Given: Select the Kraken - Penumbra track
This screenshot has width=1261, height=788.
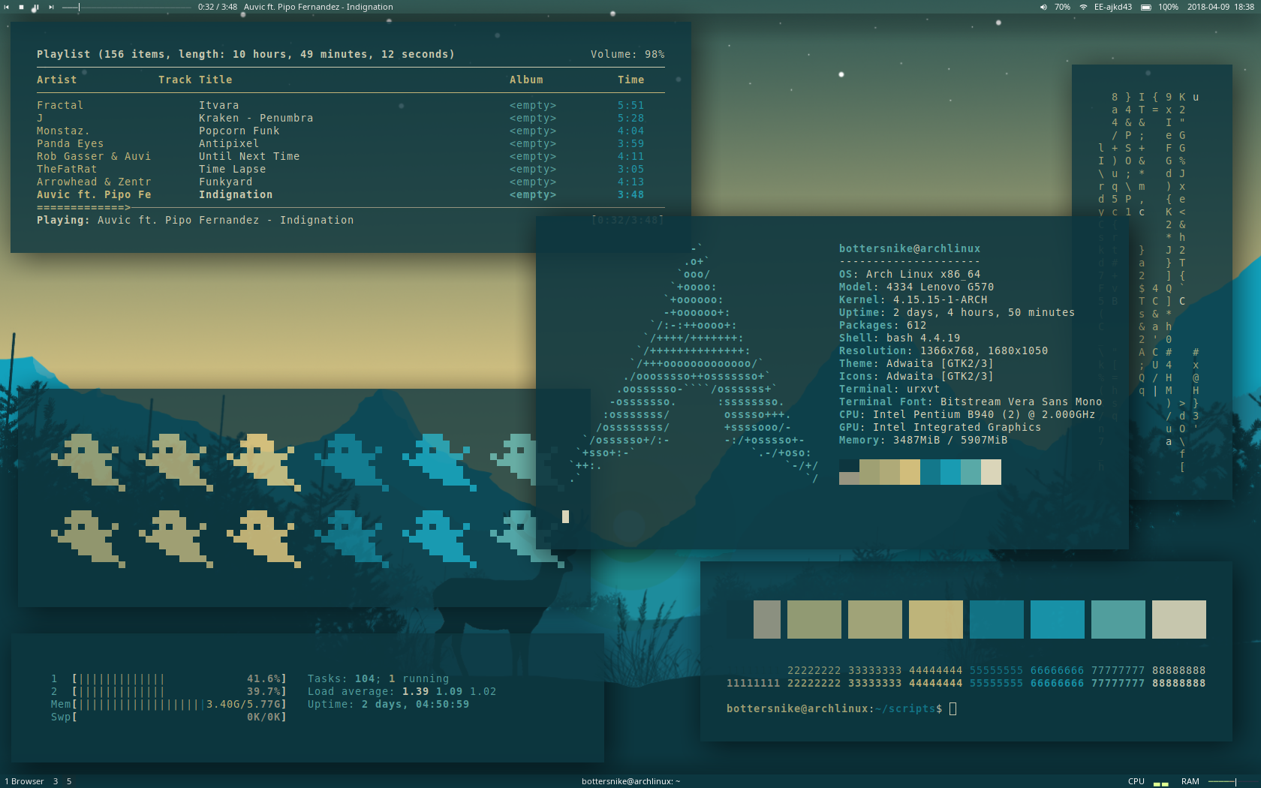Looking at the screenshot, I should point(351,118).
